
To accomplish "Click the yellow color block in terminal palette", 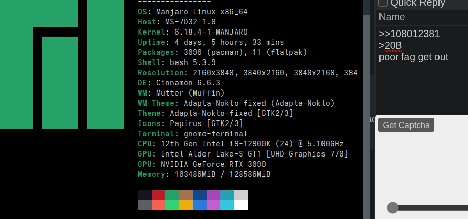I will (x=186, y=205).
